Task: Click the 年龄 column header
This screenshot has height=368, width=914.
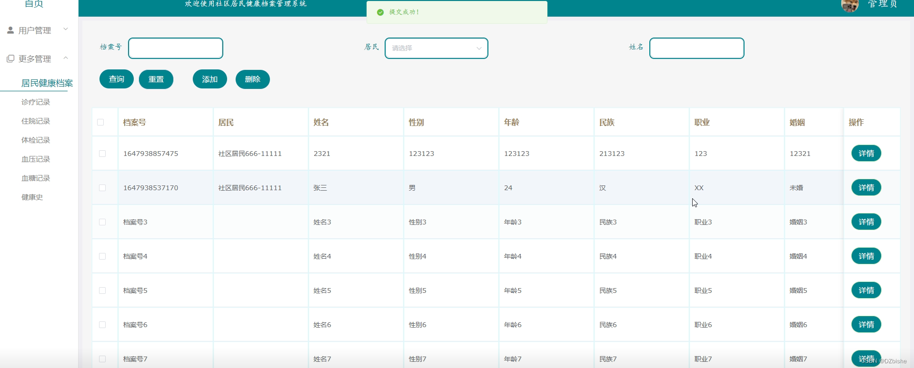Action: (x=512, y=123)
